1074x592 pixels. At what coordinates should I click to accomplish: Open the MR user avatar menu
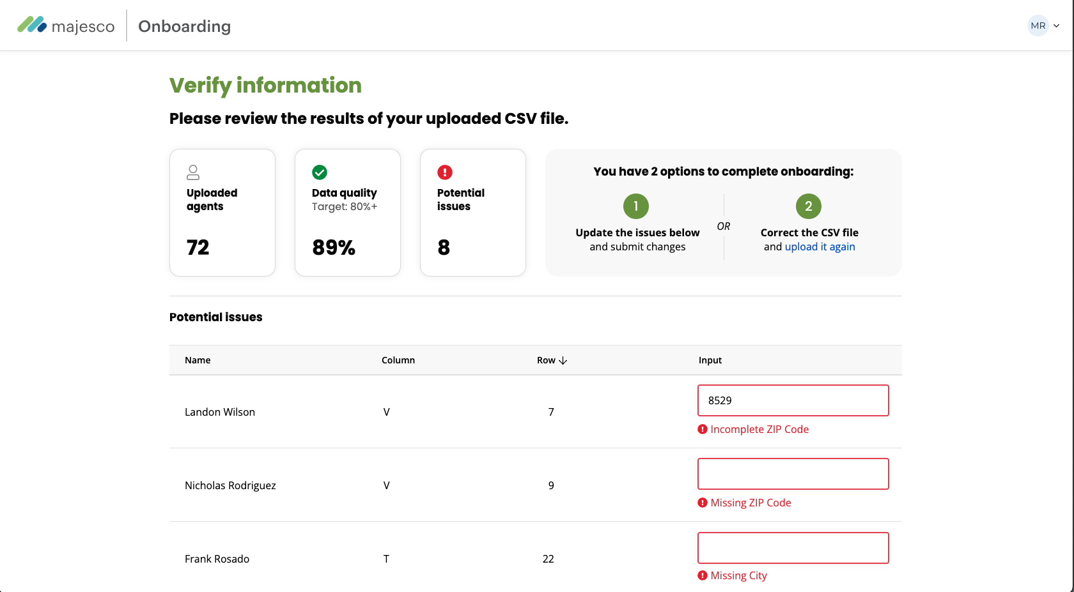coord(1038,26)
